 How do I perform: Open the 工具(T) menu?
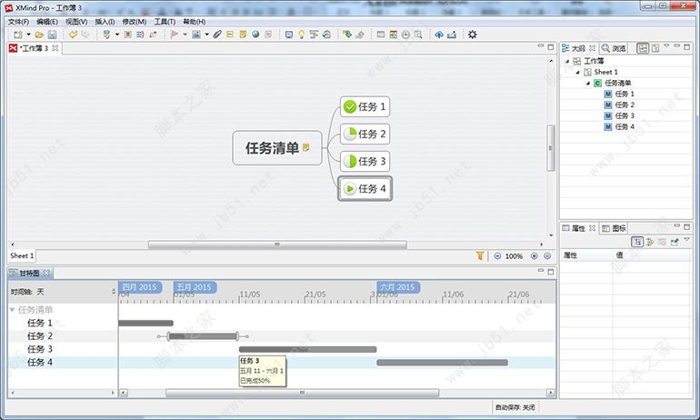165,22
